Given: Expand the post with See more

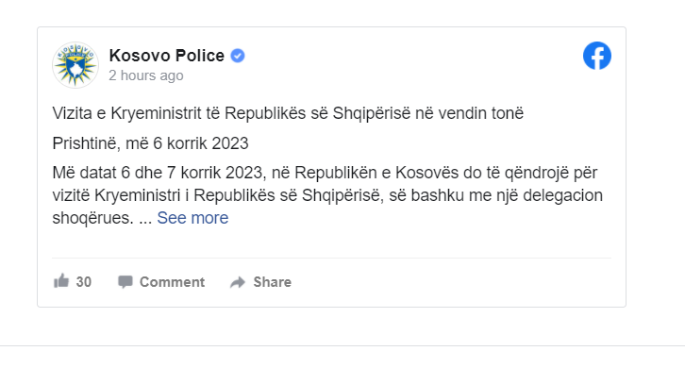Looking at the screenshot, I should [x=192, y=218].
